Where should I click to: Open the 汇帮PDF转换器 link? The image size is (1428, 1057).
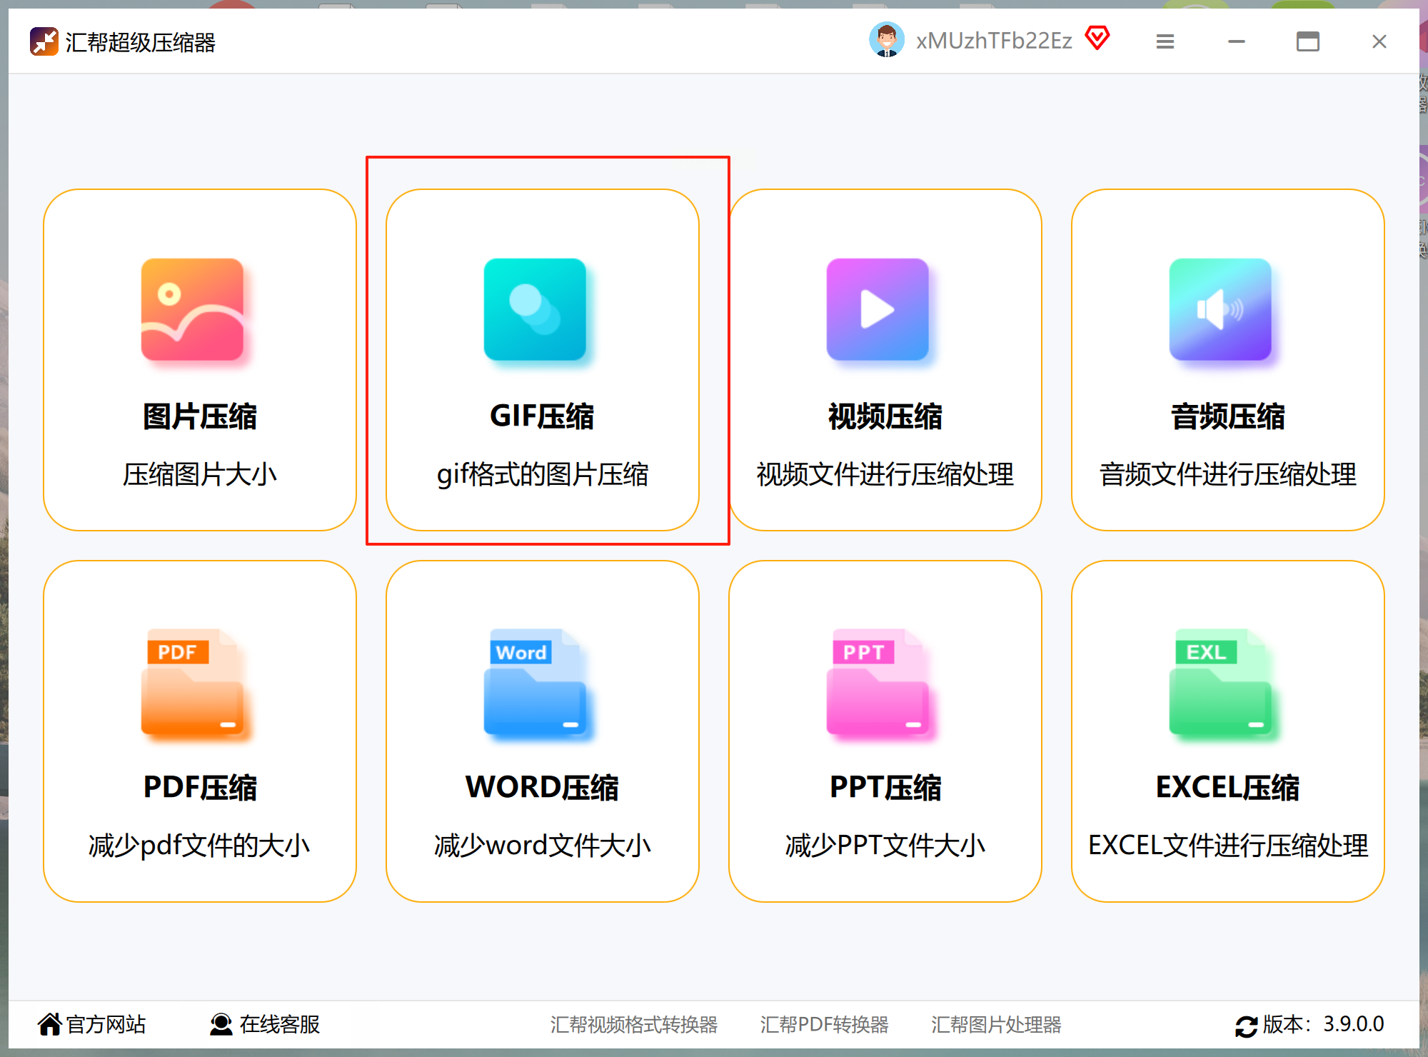(x=824, y=1025)
